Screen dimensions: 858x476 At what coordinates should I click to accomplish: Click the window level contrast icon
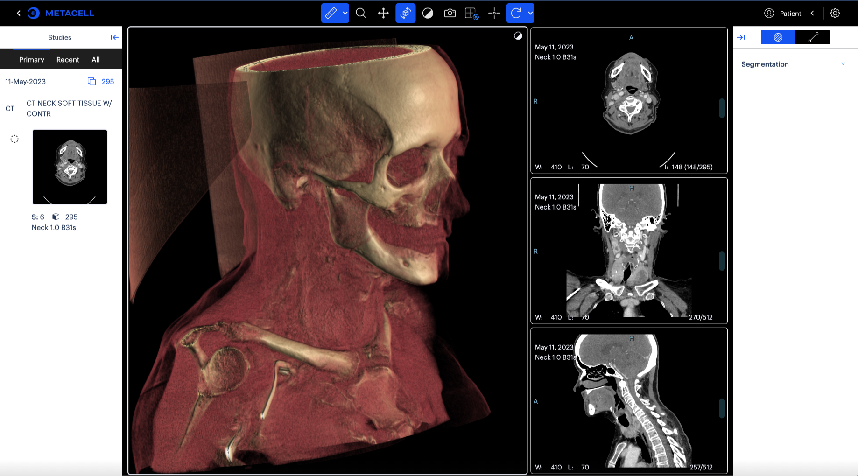click(428, 14)
